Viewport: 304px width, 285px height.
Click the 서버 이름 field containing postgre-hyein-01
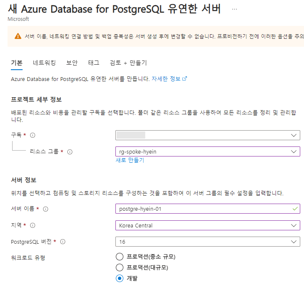click(208, 209)
